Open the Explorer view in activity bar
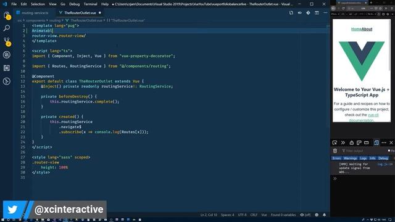Screen dimensions: 395x222 tap(7, 15)
